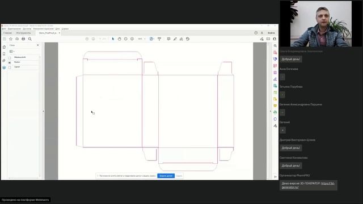This screenshot has height=204, width=363.
Task: Click the zoom out circle icon
Action: pos(126,39)
